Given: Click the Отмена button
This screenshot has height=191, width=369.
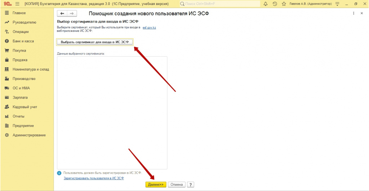Looking at the screenshot, I should coord(177,185).
